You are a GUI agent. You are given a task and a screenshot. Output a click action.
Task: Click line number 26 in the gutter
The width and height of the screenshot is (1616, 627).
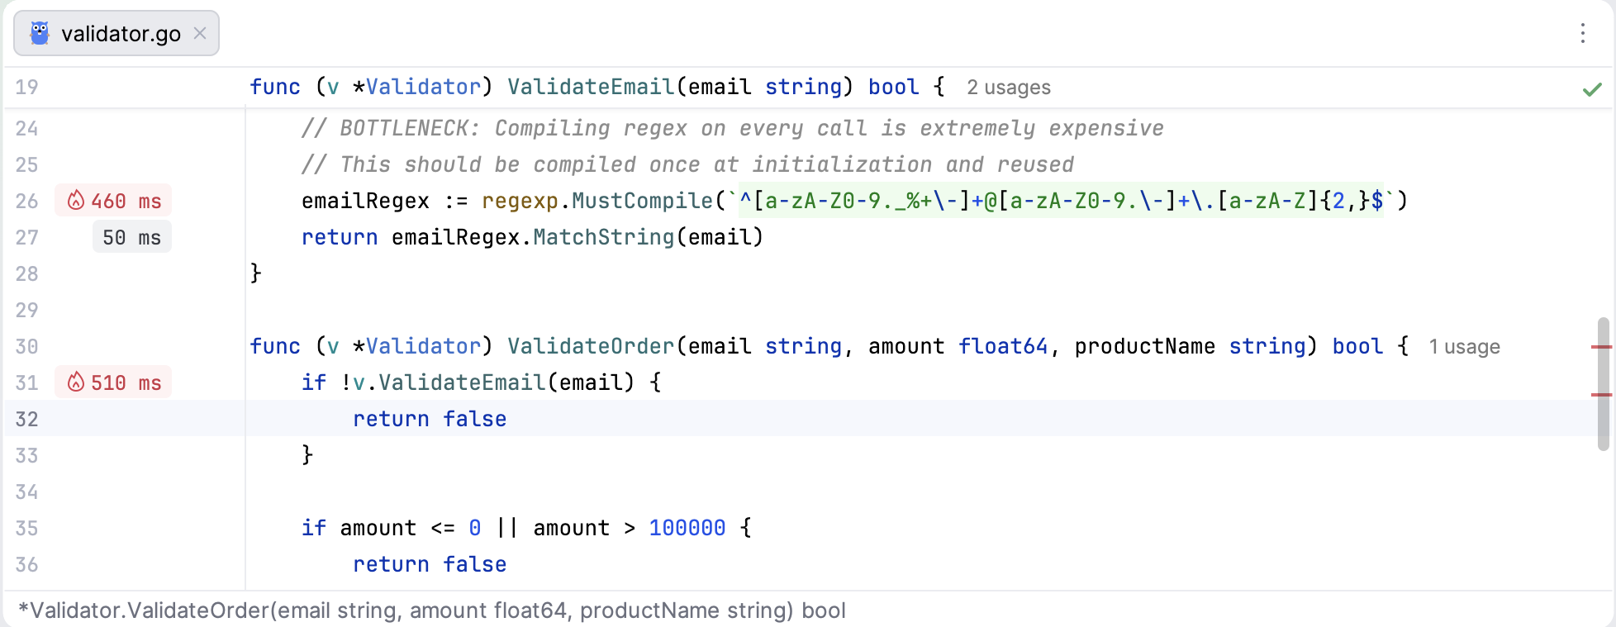pos(26,201)
